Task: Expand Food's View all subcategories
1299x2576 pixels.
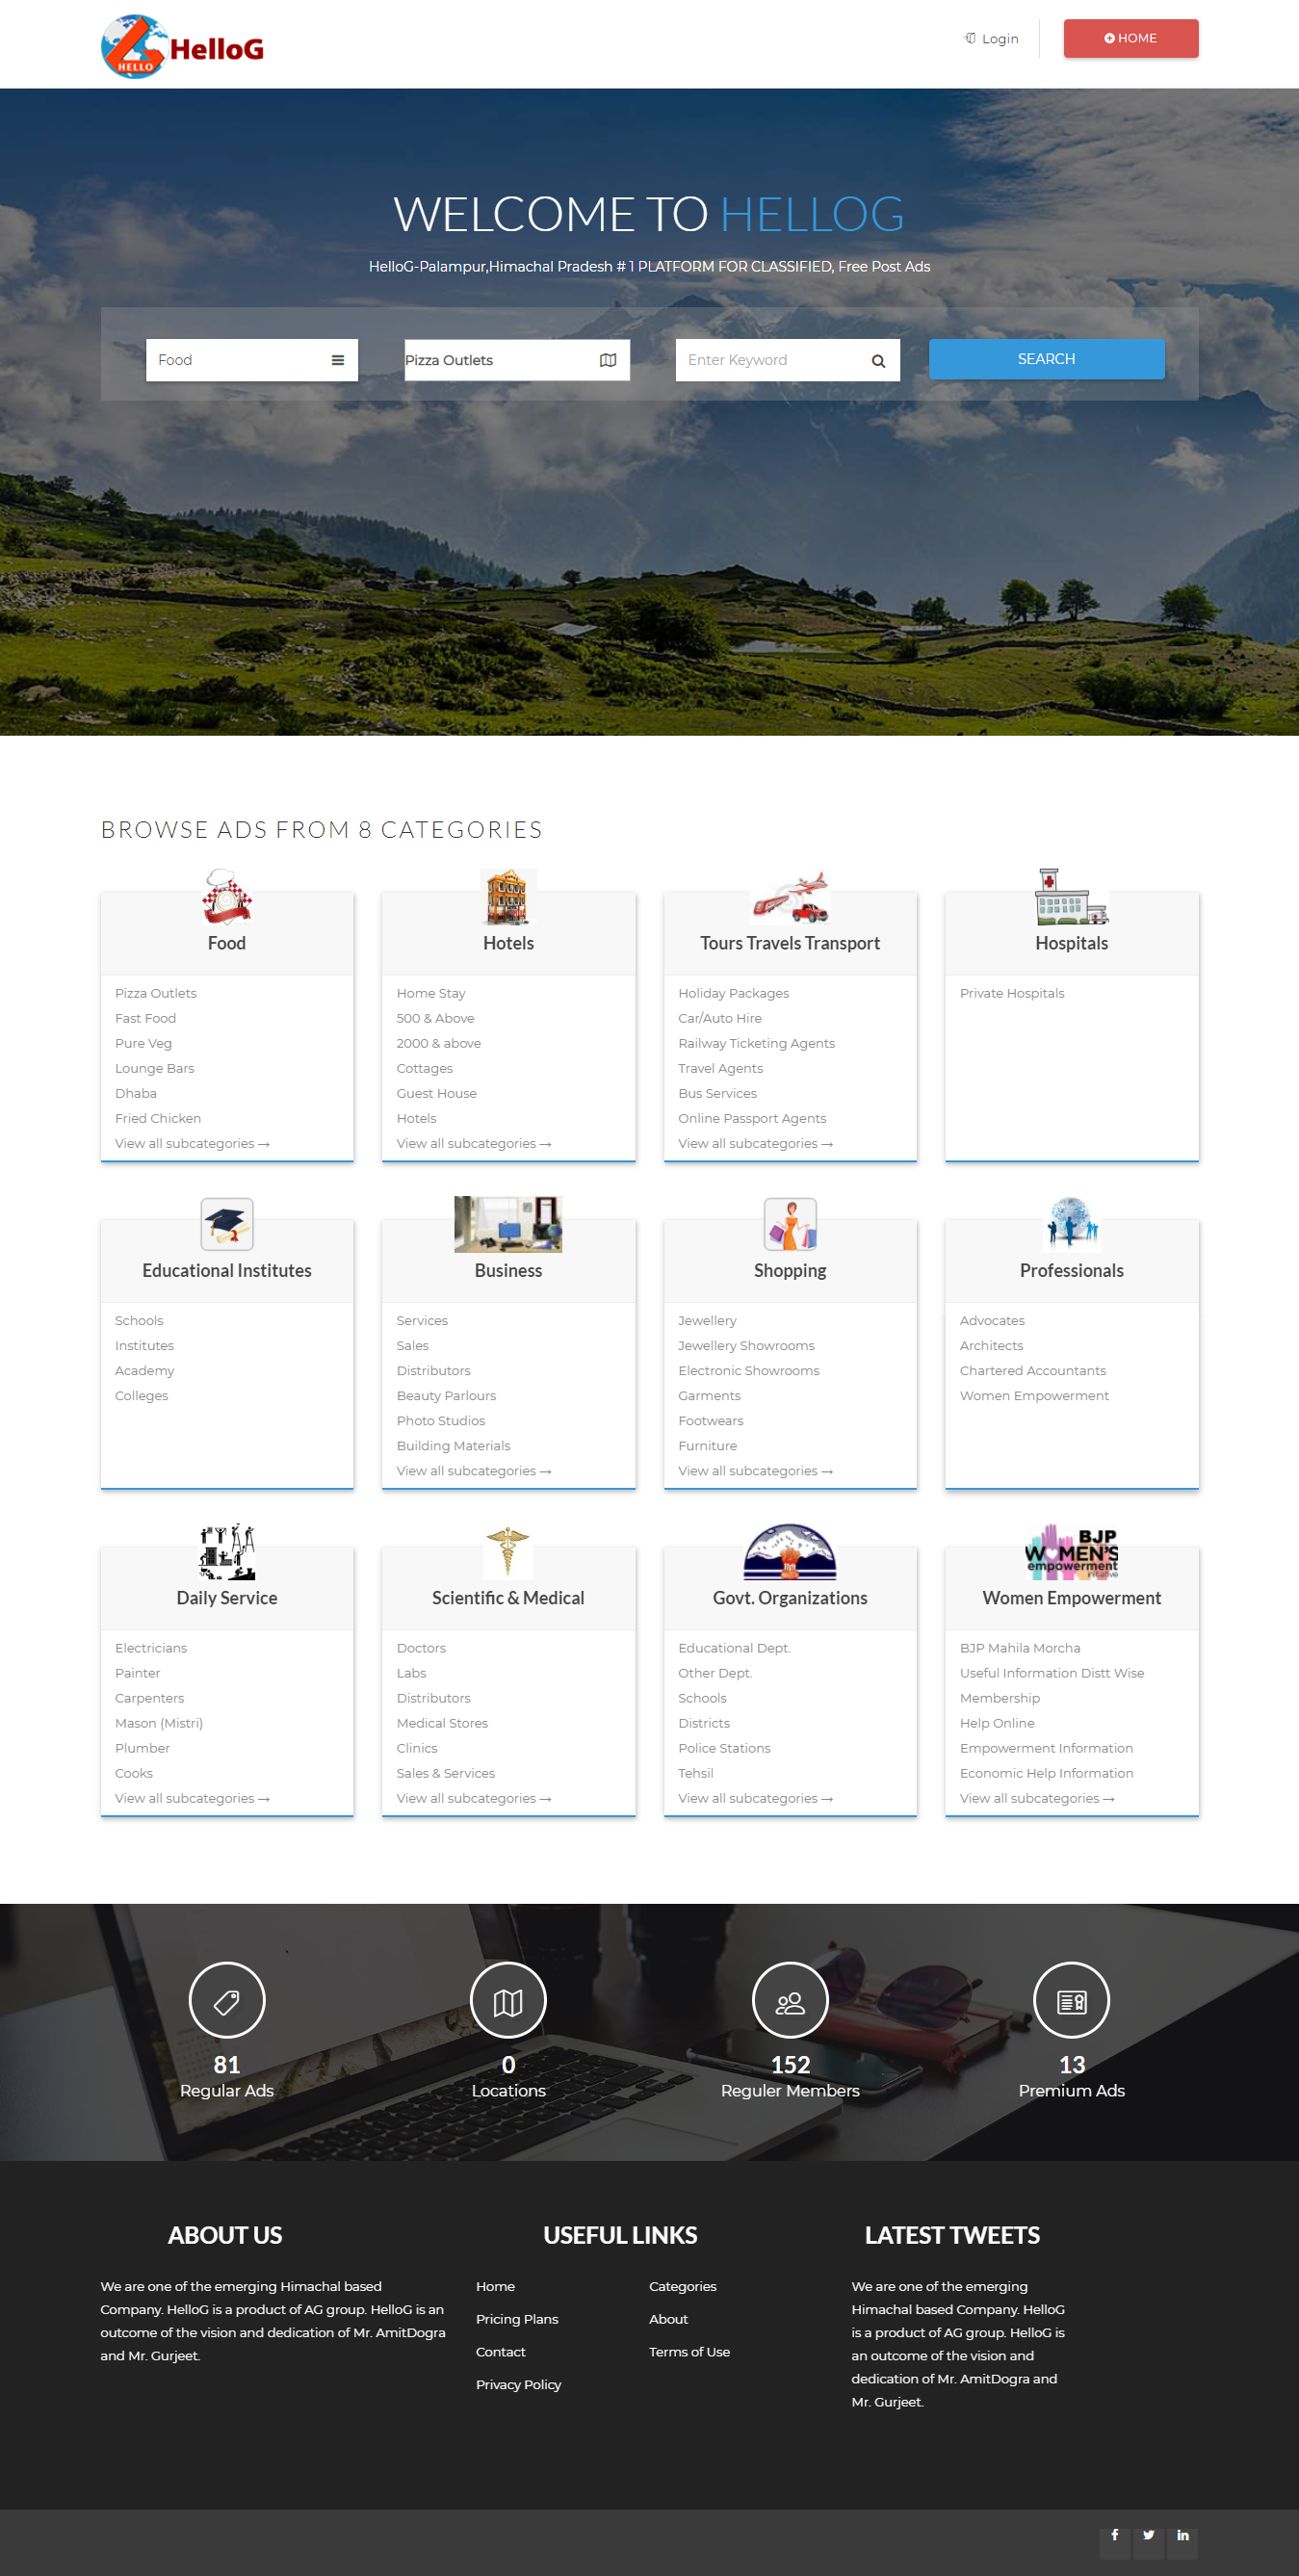Action: tap(192, 1143)
